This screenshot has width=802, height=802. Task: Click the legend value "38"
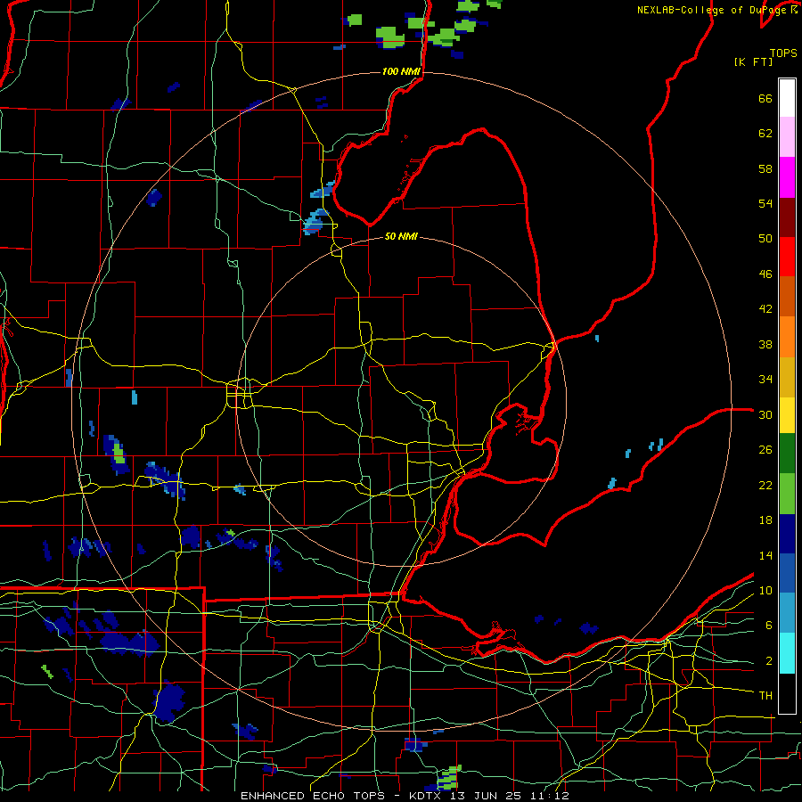point(765,344)
